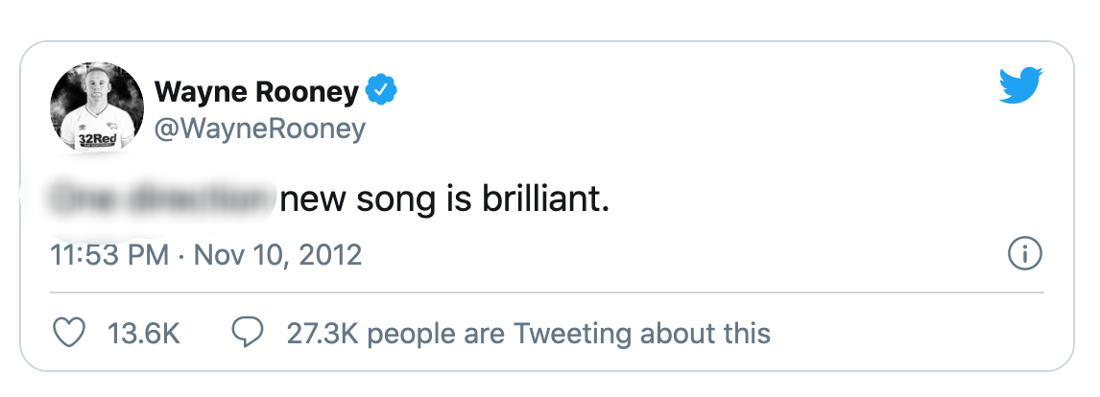Click the "13.6K" likes count
The width and height of the screenshot is (1100, 397).
(144, 334)
